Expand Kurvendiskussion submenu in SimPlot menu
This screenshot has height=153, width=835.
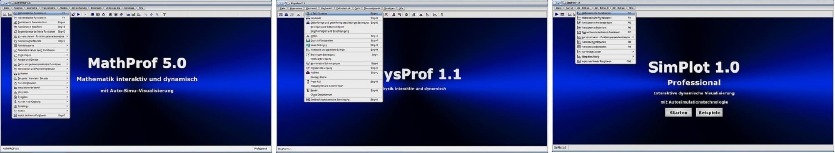[606, 52]
